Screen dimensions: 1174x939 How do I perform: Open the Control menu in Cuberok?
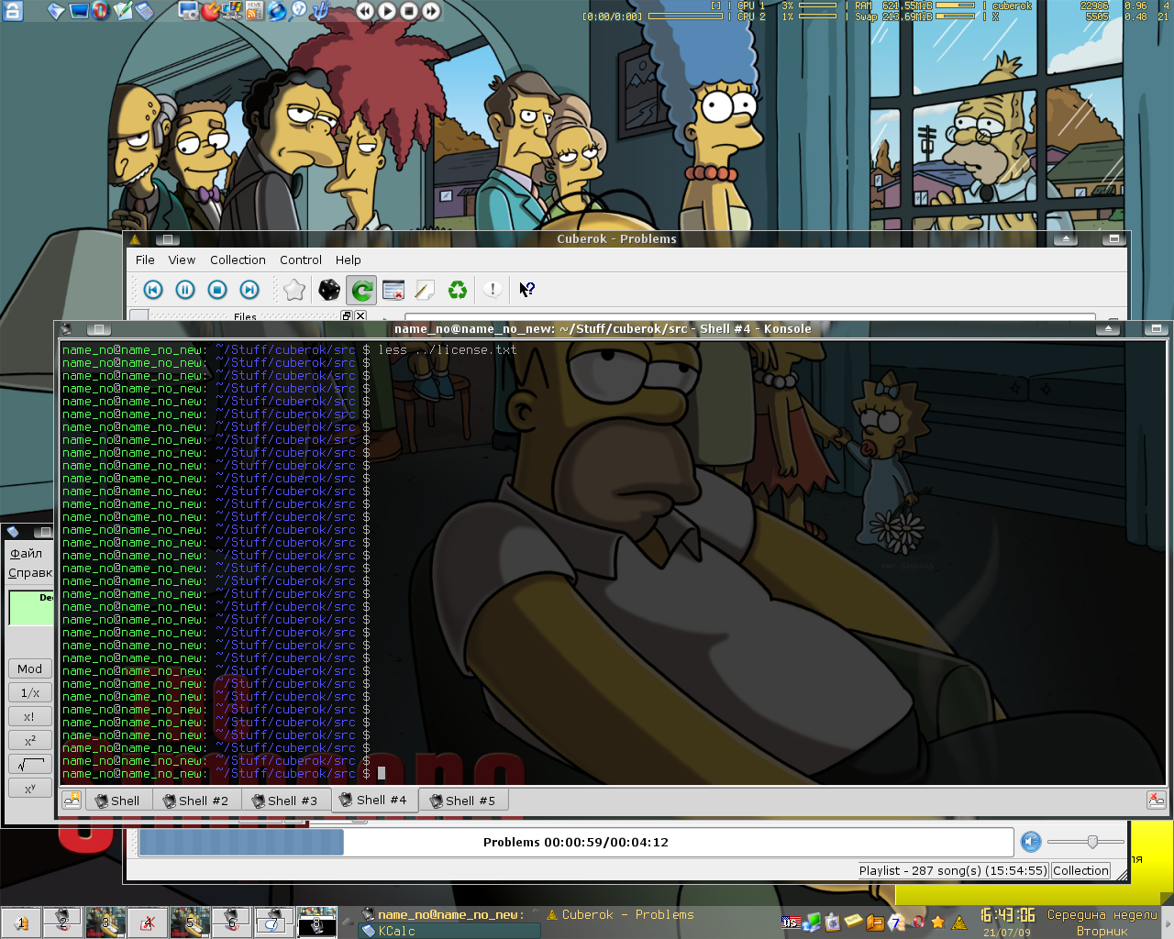(x=301, y=260)
